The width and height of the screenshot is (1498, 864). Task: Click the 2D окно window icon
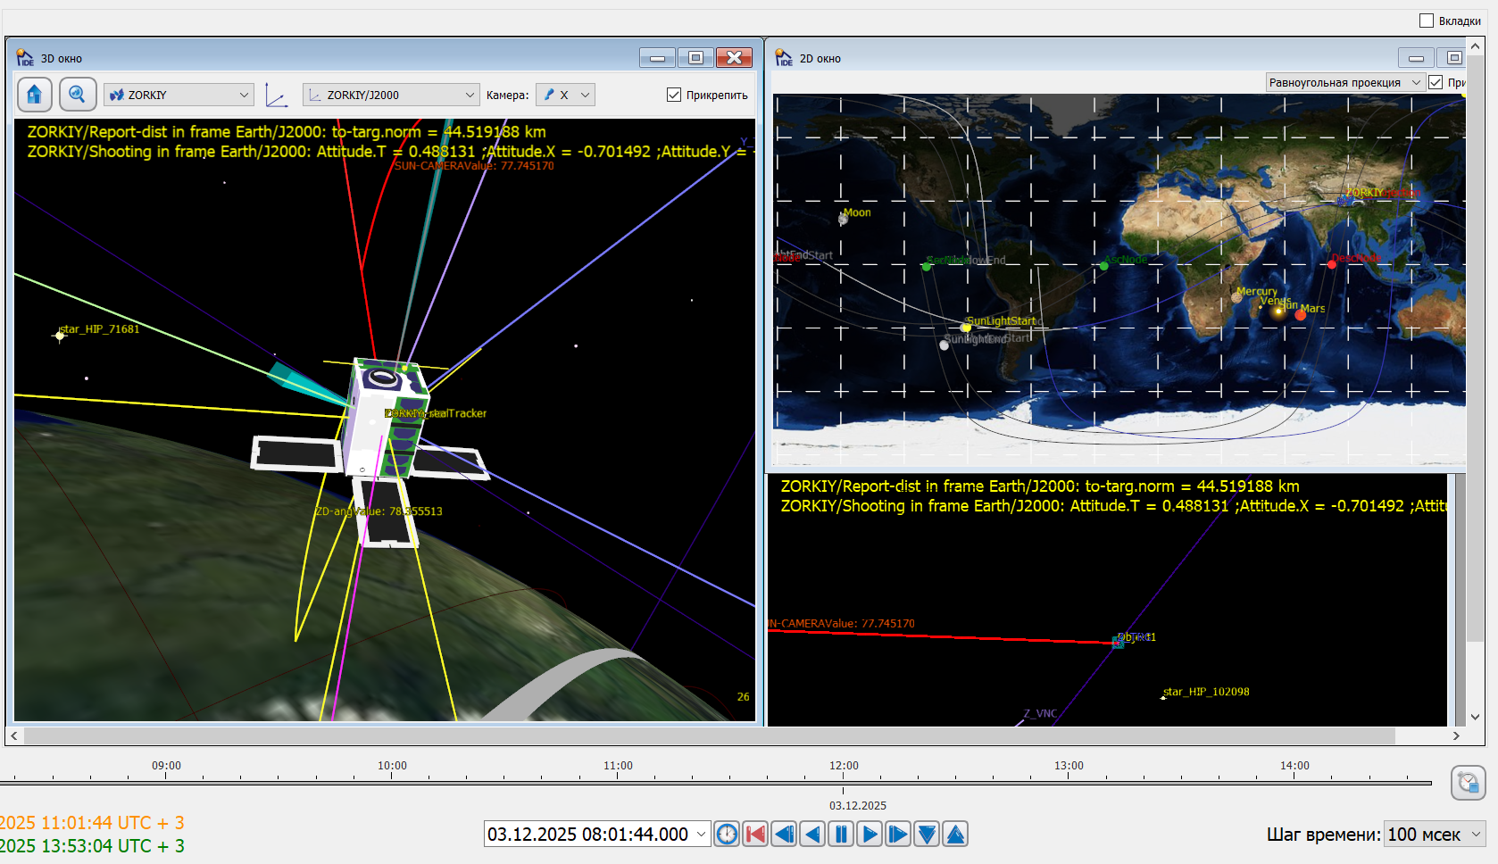point(784,58)
